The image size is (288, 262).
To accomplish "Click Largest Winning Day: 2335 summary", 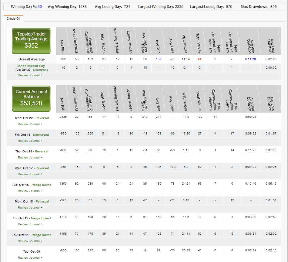I will coord(160,7).
